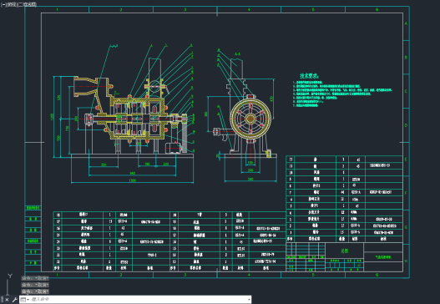Open the [-] viewport controls menu

click(x=3, y=4)
